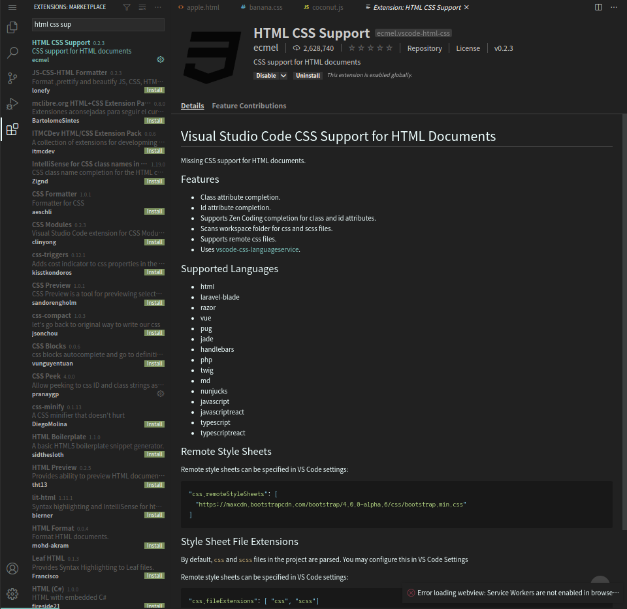The image size is (627, 609).
Task: Install the HTML Preview extension
Action: tap(154, 485)
